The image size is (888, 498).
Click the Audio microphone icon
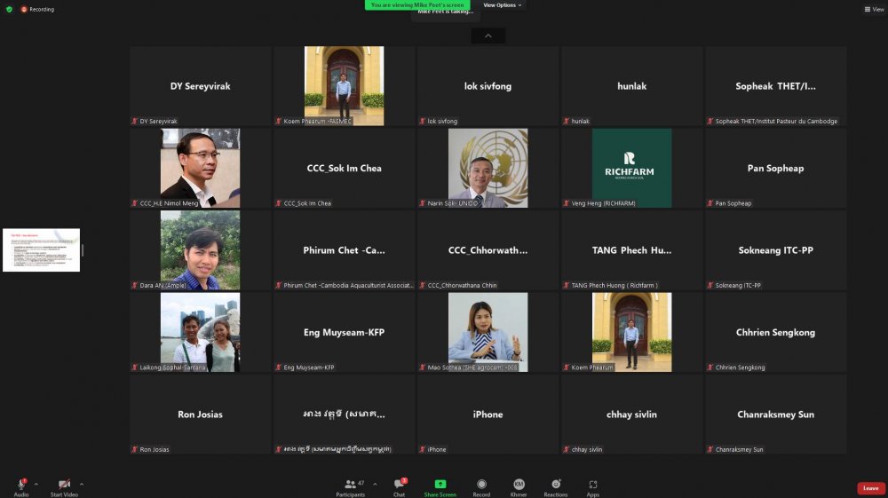[x=20, y=484]
